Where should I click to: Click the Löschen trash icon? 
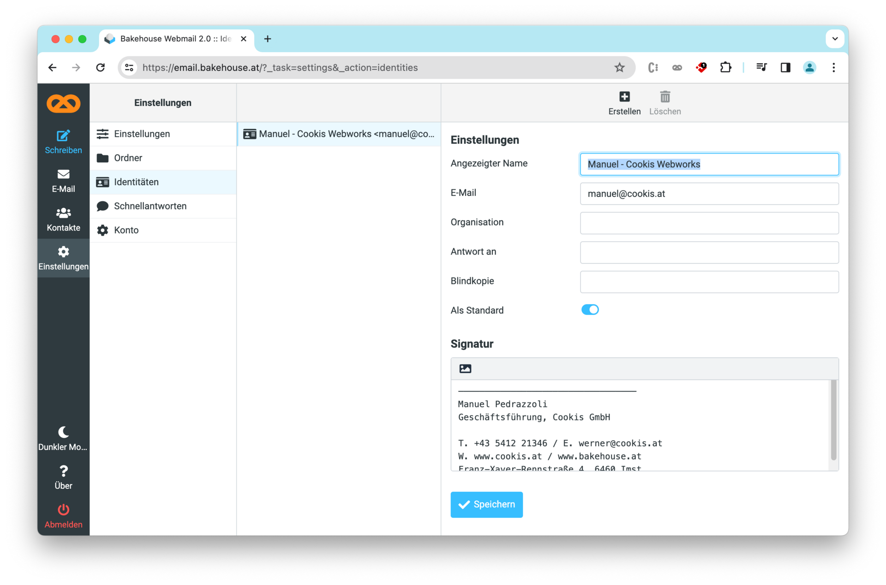pyautogui.click(x=664, y=97)
